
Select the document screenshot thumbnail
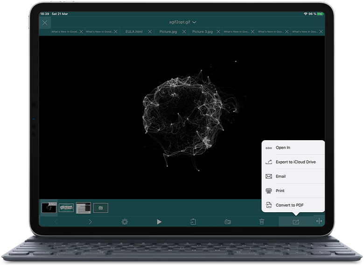[84, 208]
